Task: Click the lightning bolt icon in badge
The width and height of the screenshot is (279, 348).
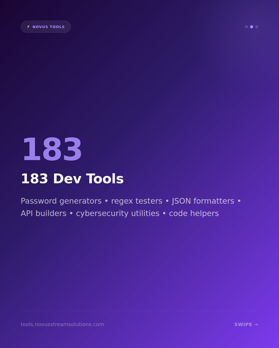Action: [x=28, y=27]
